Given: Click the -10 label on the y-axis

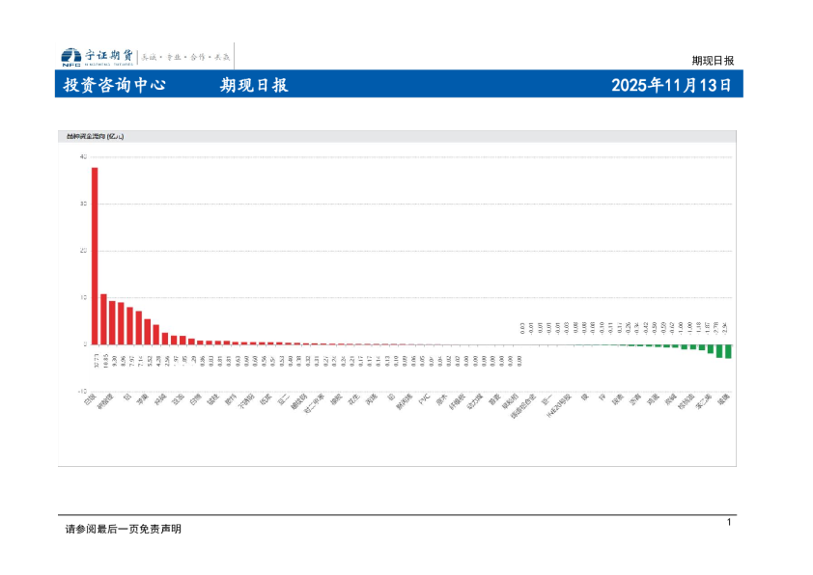Looking at the screenshot, I should pyautogui.click(x=82, y=392).
